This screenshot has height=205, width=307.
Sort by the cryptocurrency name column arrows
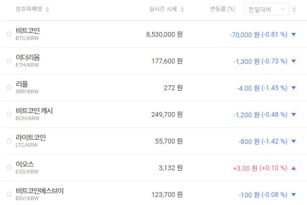tap(47, 10)
